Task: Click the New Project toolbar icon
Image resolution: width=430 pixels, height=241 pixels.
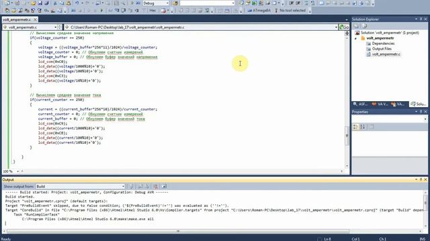Action: click(7, 3)
